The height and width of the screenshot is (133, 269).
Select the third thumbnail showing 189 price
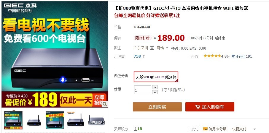55,120
